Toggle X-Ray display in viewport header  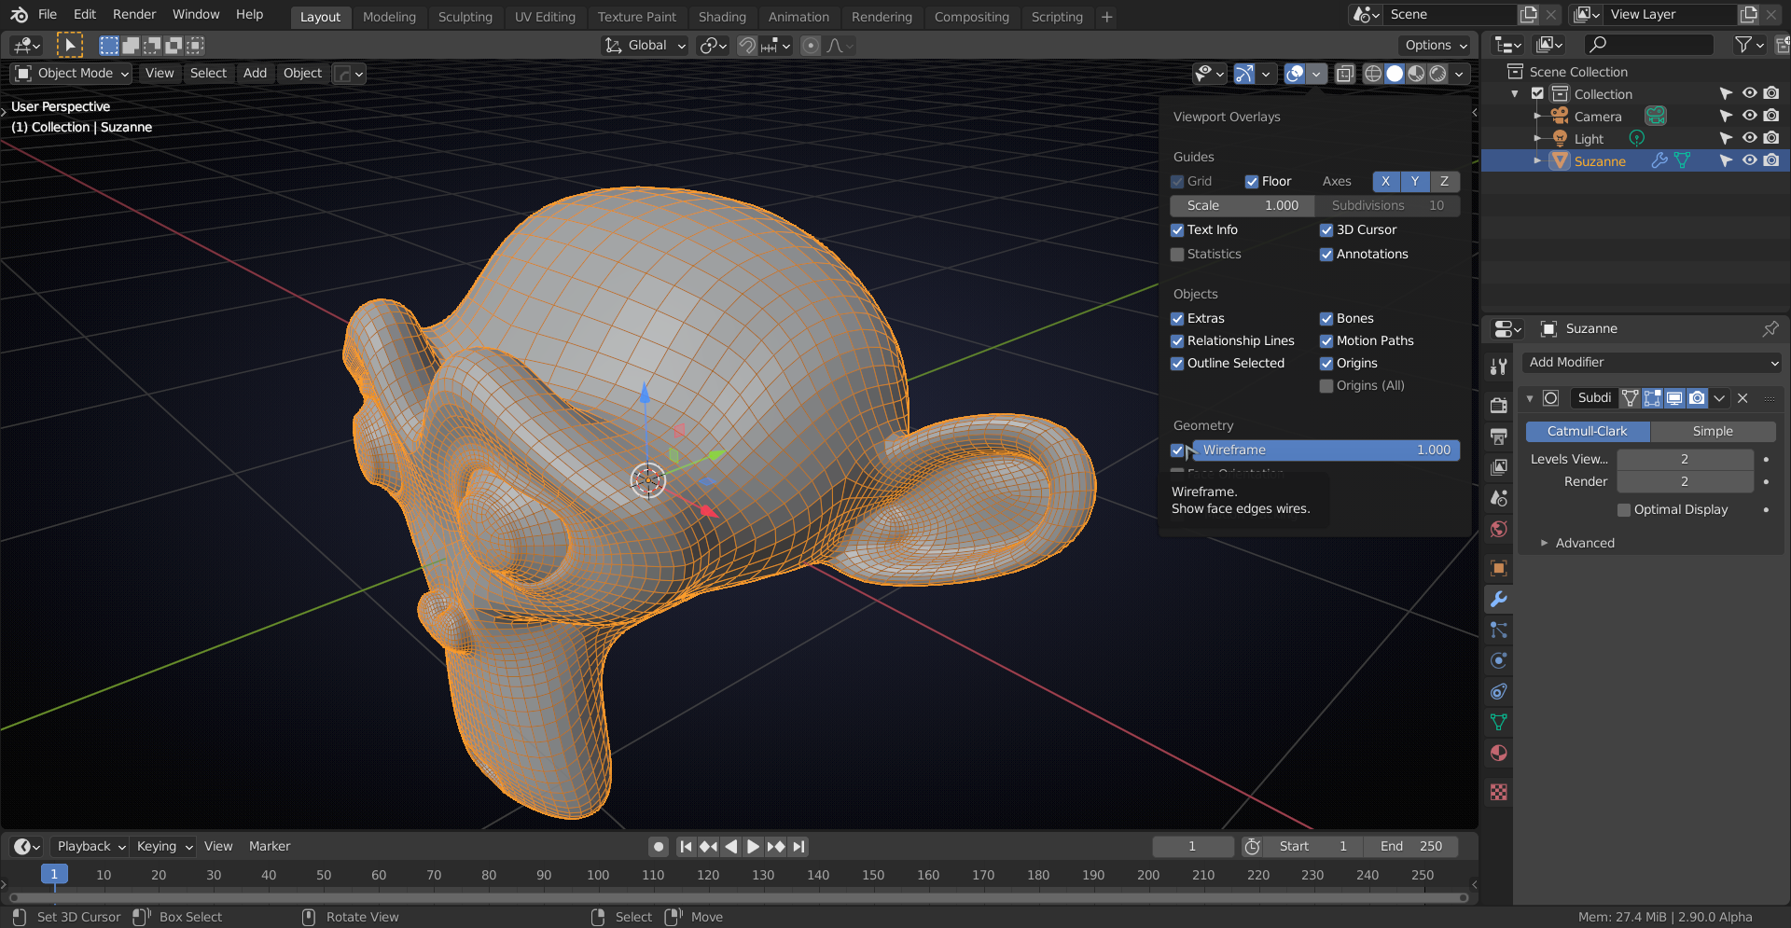click(1344, 74)
